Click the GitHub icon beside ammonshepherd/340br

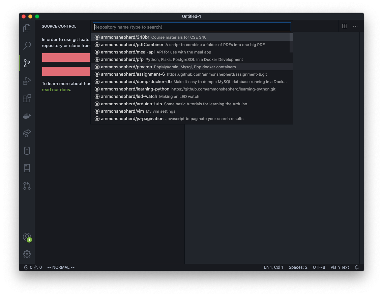click(97, 37)
